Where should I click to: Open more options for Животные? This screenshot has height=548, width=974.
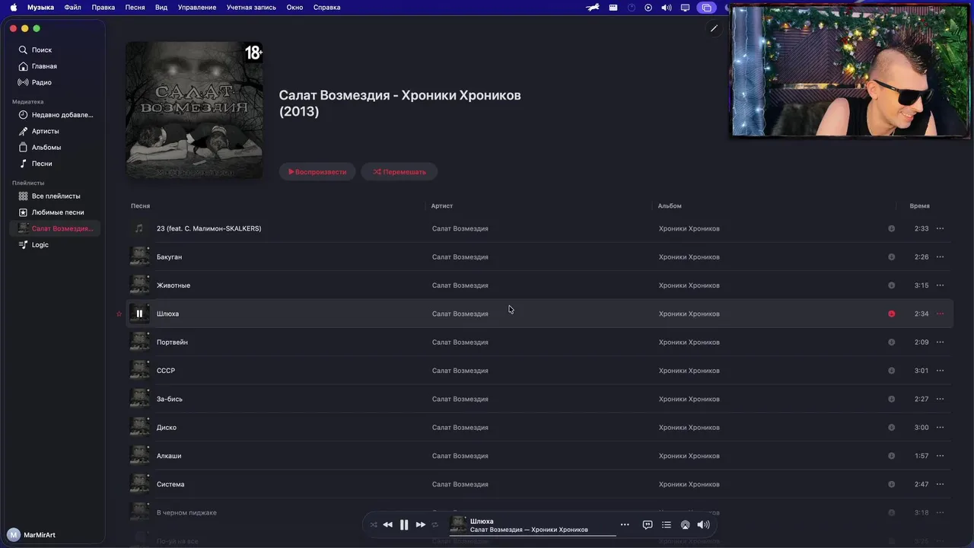pyautogui.click(x=941, y=285)
